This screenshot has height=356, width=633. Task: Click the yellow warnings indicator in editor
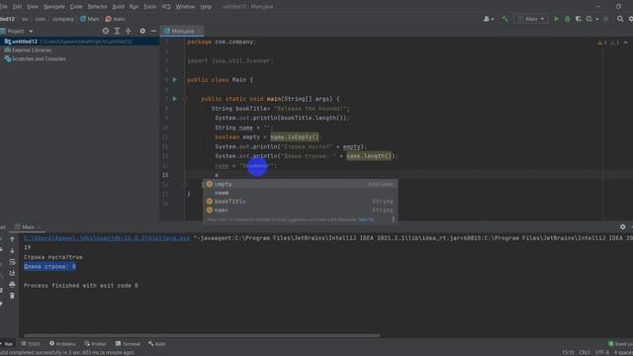(602, 43)
